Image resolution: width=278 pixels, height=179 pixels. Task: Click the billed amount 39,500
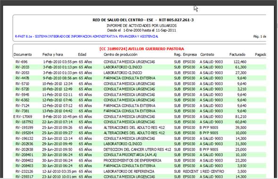[241, 128]
